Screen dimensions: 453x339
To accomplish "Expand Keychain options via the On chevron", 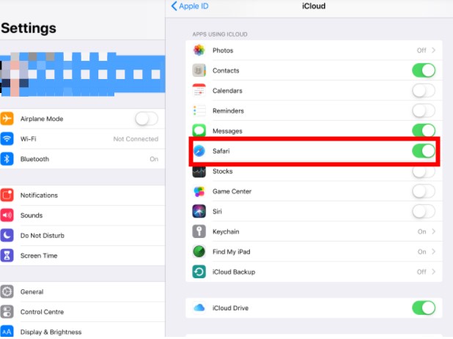I will click(426, 231).
